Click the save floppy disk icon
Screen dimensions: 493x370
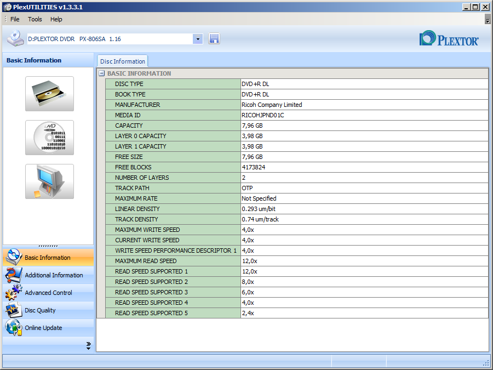point(214,39)
